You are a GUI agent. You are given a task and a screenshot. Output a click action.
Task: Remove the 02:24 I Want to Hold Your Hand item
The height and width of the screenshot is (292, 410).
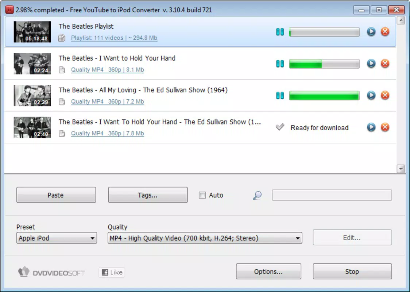click(385, 63)
